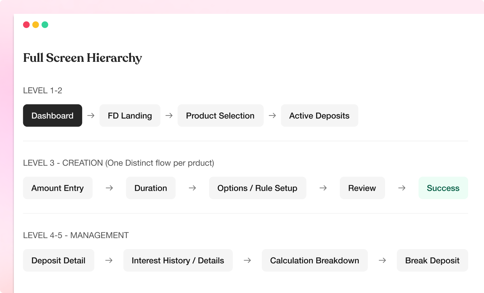This screenshot has height=293, width=484.
Task: Open the Product Selection step
Action: [220, 116]
